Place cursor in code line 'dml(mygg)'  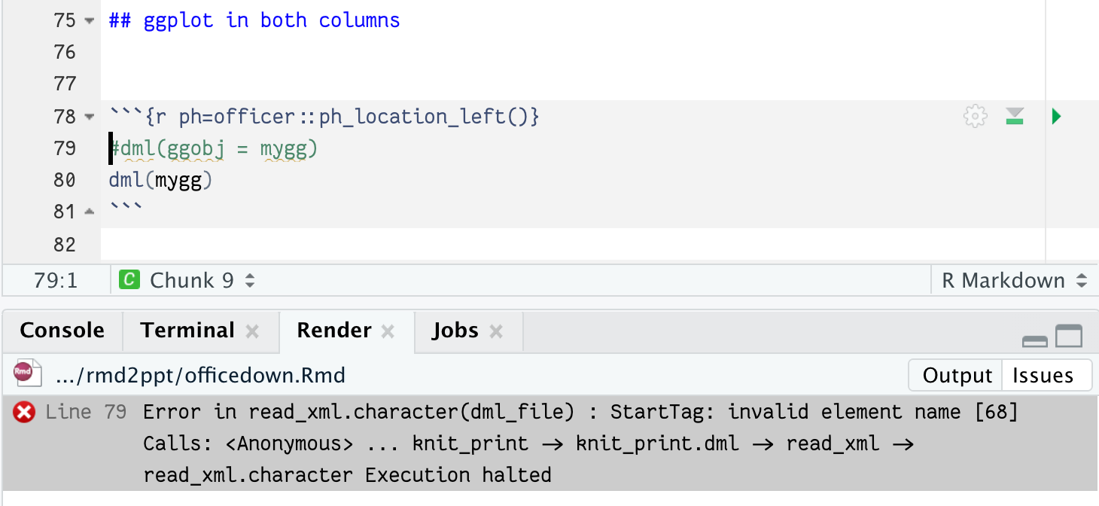point(161,181)
